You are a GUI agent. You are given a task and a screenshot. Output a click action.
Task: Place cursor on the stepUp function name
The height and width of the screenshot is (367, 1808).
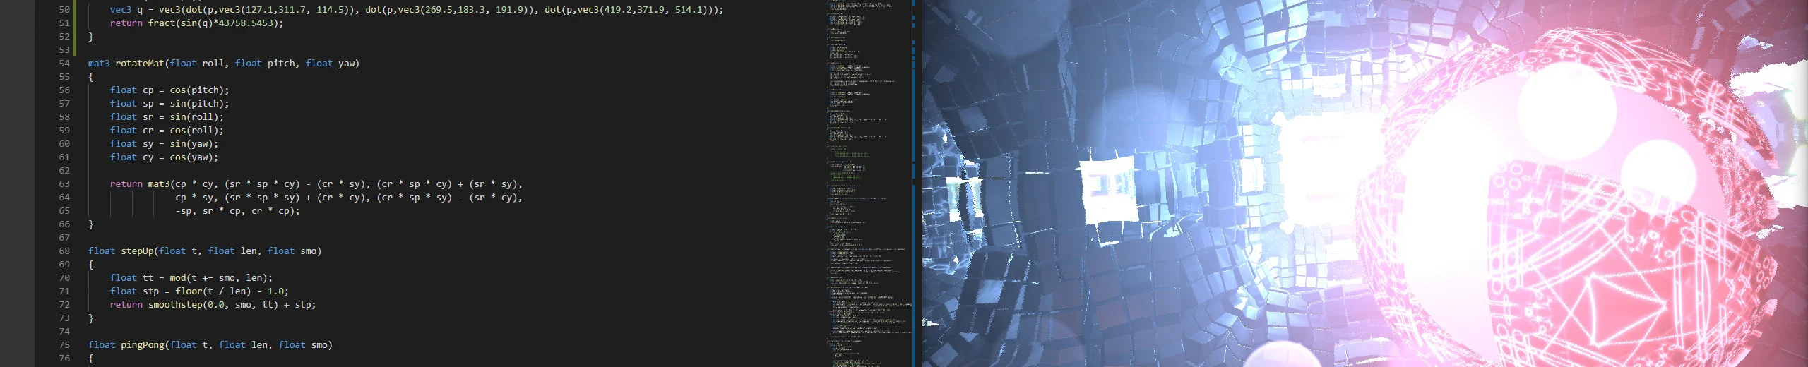coord(137,251)
